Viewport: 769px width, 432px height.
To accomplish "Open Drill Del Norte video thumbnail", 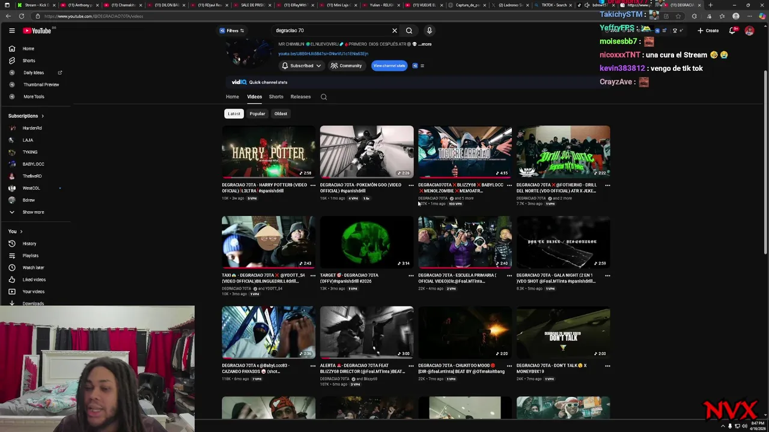I will (563, 151).
